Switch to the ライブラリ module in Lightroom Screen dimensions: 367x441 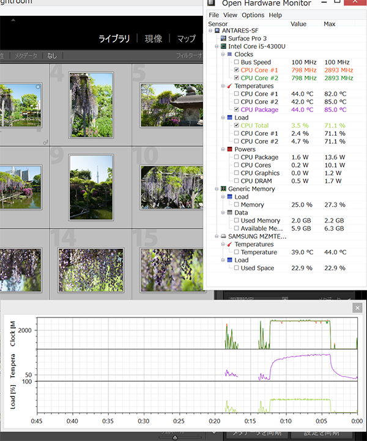tap(114, 39)
